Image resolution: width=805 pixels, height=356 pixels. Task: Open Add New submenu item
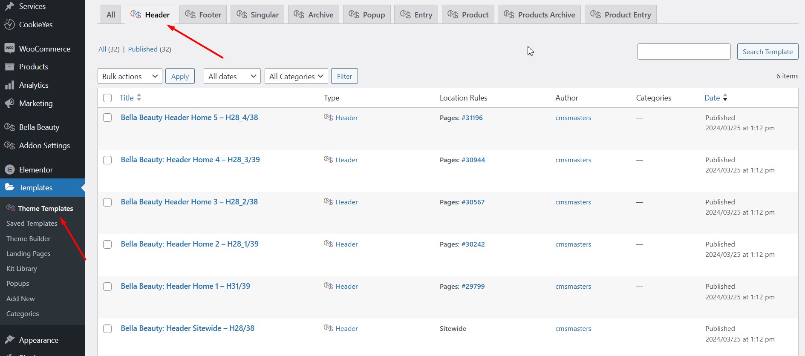20,299
